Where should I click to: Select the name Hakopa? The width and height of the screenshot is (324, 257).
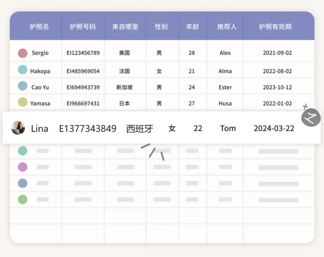[x=40, y=71]
